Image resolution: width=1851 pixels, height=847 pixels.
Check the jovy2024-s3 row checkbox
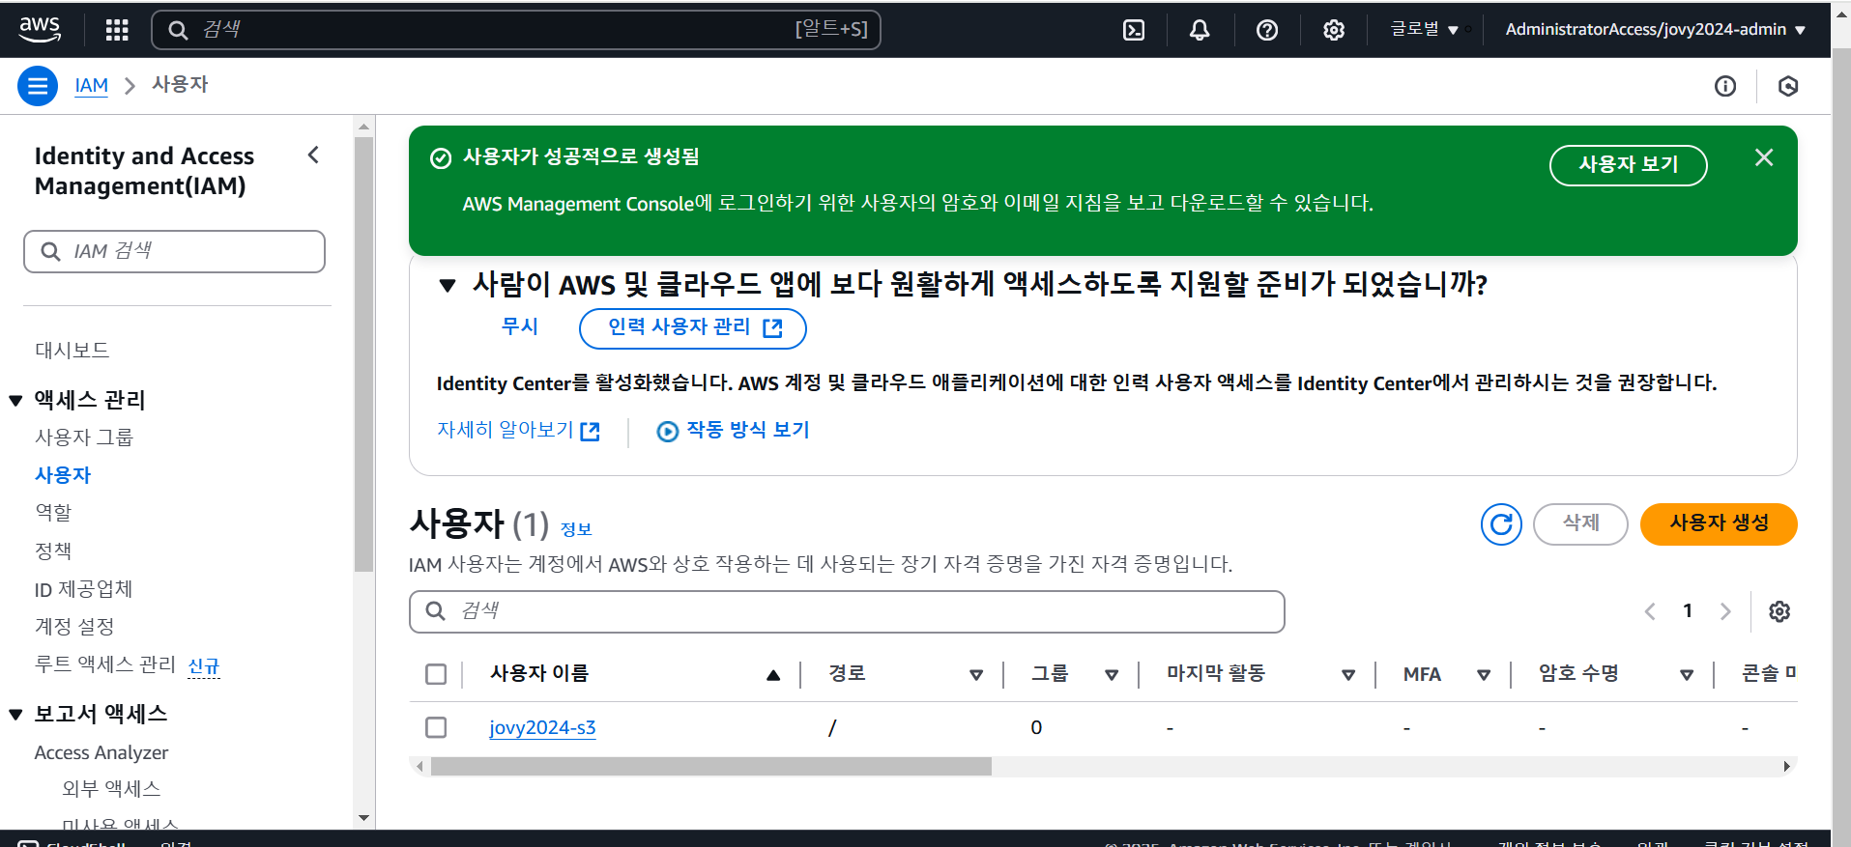(436, 727)
